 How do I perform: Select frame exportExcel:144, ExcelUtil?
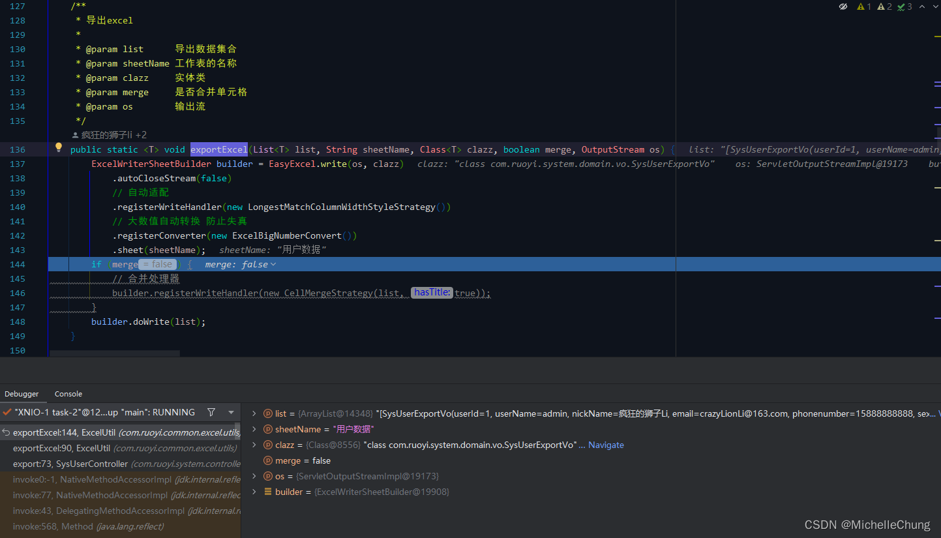pos(120,432)
